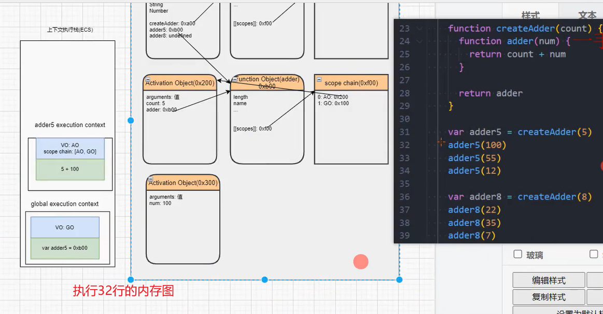
Task: Click code line 32 adder5(100)
Action: (x=477, y=145)
